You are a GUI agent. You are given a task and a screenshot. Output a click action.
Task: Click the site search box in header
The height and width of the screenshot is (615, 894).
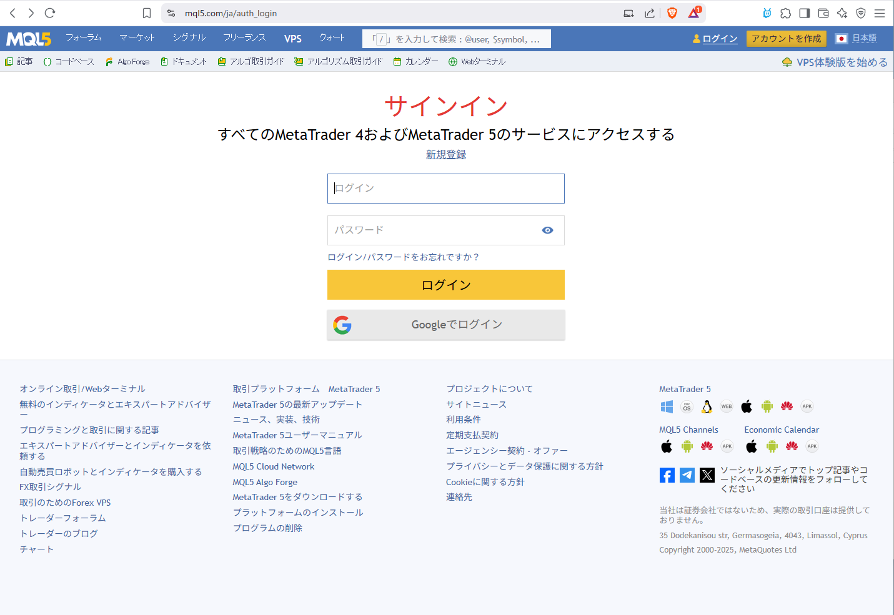[457, 39]
